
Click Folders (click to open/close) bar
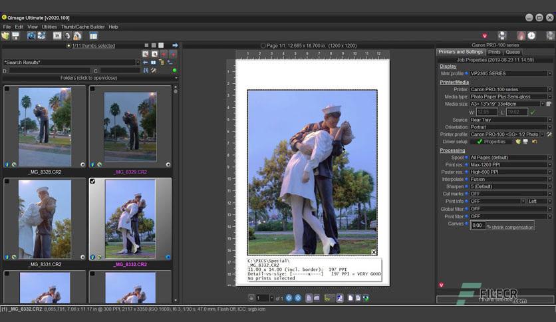click(88, 78)
